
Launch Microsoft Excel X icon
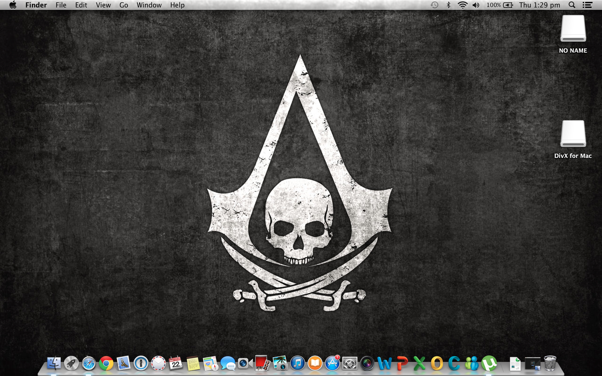click(420, 363)
